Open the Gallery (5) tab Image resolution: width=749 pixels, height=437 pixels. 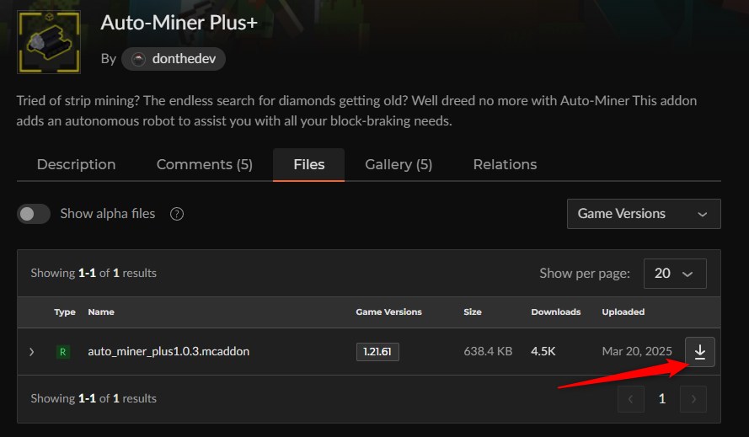[x=399, y=164]
